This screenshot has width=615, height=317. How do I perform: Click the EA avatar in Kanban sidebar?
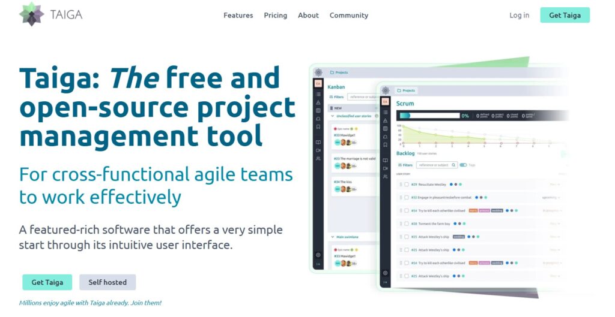point(318,83)
